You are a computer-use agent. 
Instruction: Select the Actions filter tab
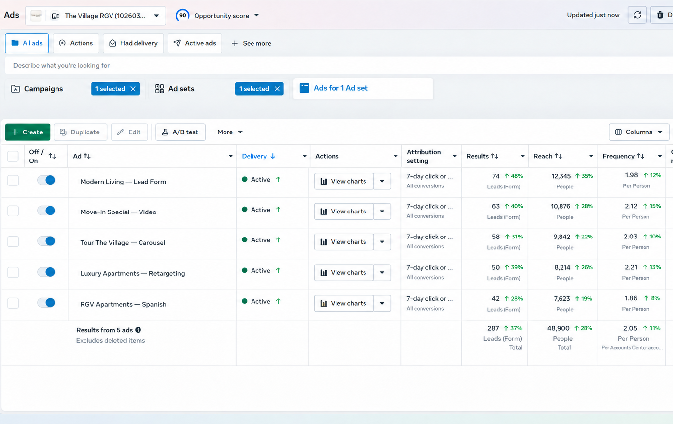[76, 43]
